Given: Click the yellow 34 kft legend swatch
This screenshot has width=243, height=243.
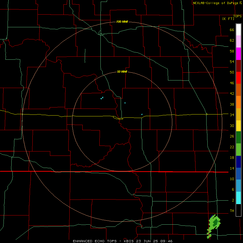Looking at the screenshot, I should pos(238,126).
